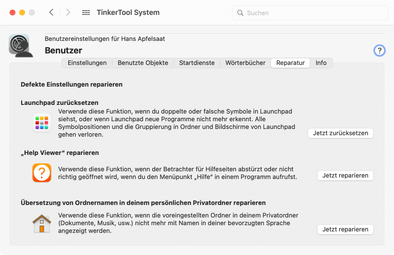Image resolution: width=394 pixels, height=255 pixels.
Task: Select the Reparatur tab
Action: [x=291, y=63]
